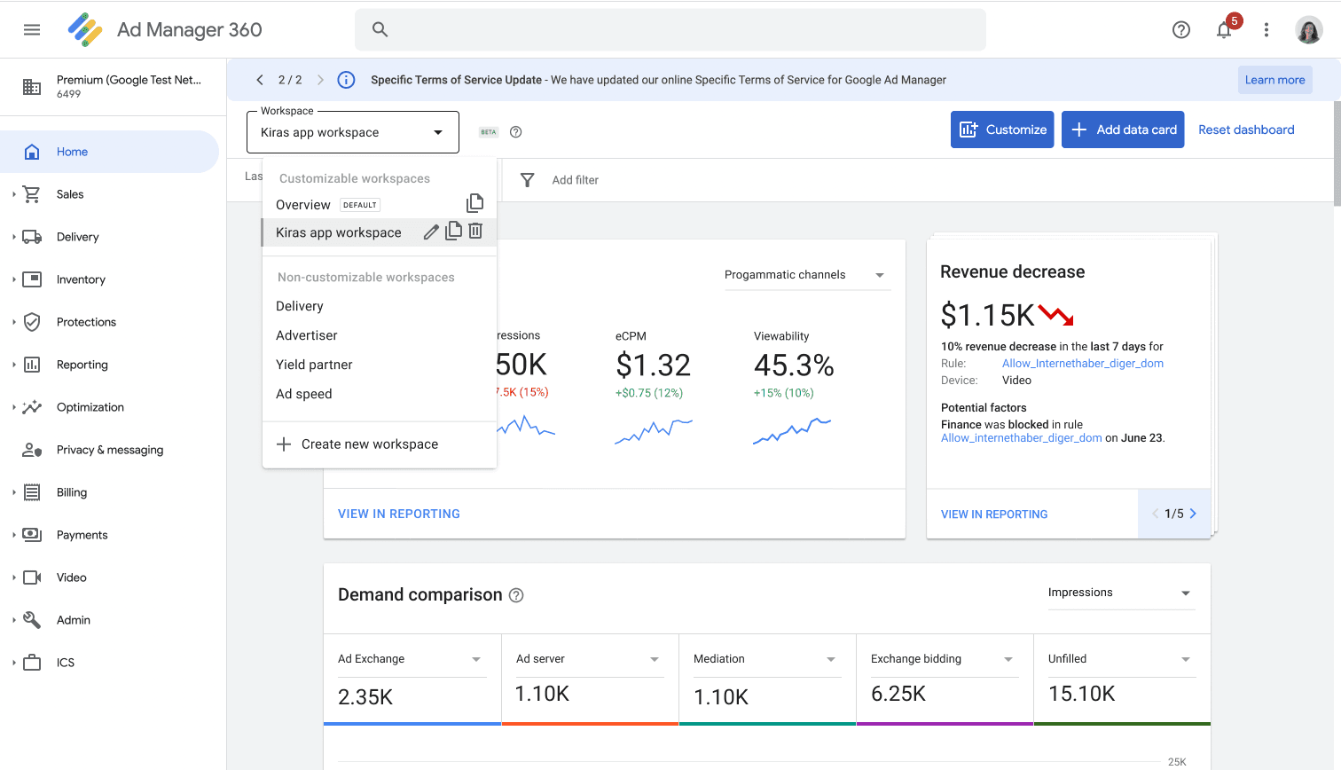This screenshot has height=770, width=1341.
Task: Open the hamburger main menu
Action: point(32,29)
